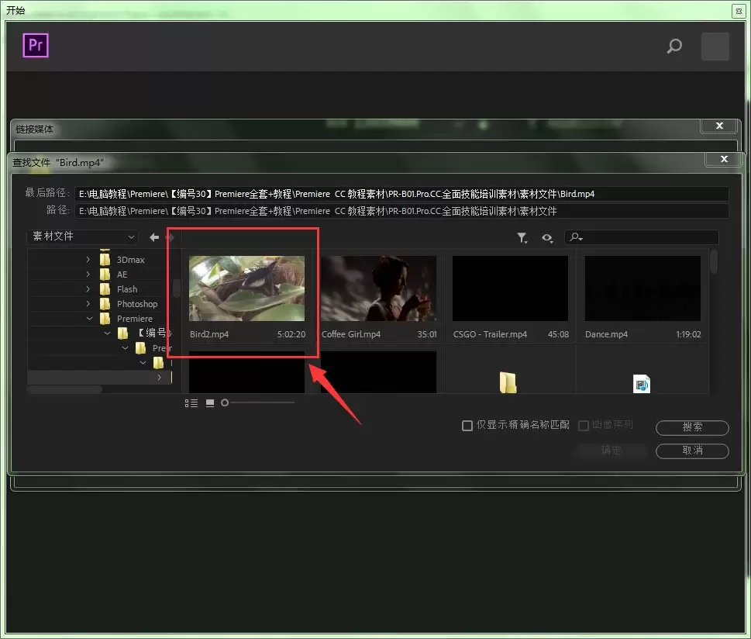Collapse the Premiere folder in tree
This screenshot has width=751, height=639.
(x=90, y=318)
